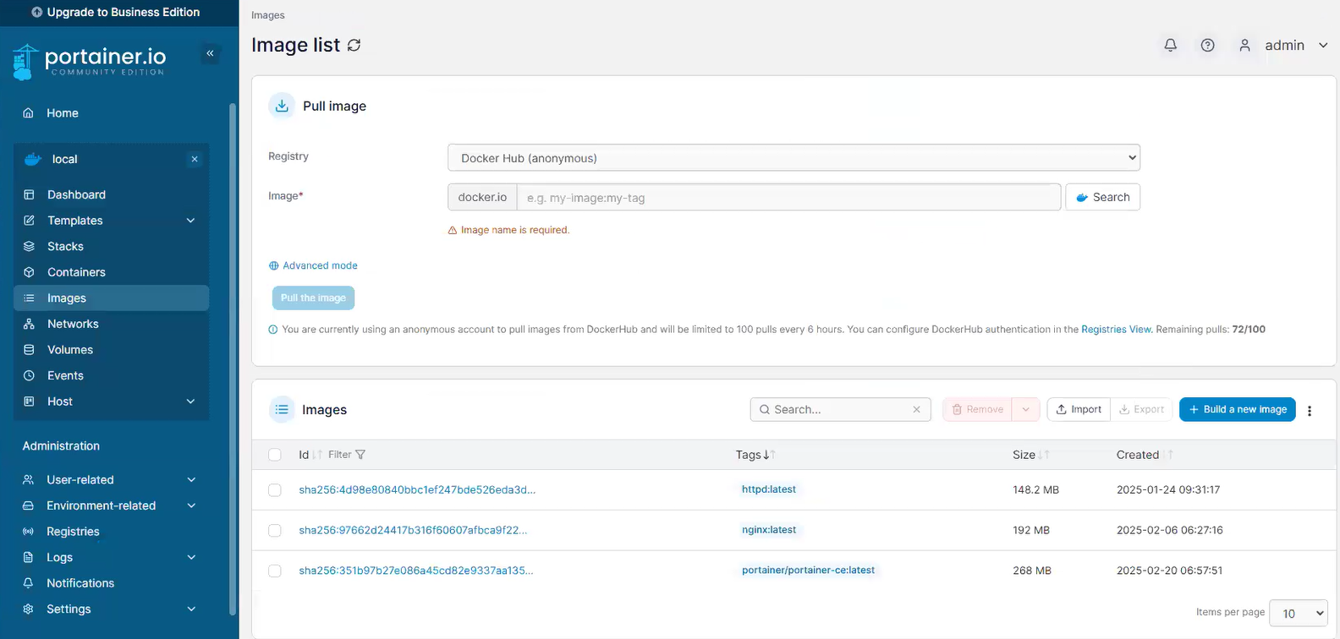Image resolution: width=1340 pixels, height=639 pixels.
Task: Open image sha256:97662d24417b316f60607afbca9f22 link
Action: coord(413,531)
